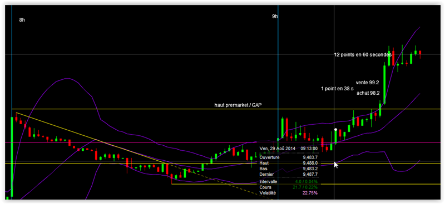Screen dimensions: 445x204
Task: Click the interval value "4.0 / 0.04%"
Action: click(307, 182)
